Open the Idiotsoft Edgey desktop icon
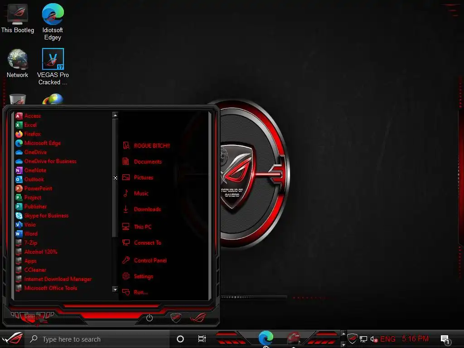The image size is (464, 348). 53,22
